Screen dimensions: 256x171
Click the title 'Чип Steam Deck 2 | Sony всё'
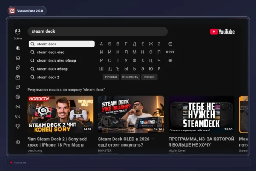[57, 139]
